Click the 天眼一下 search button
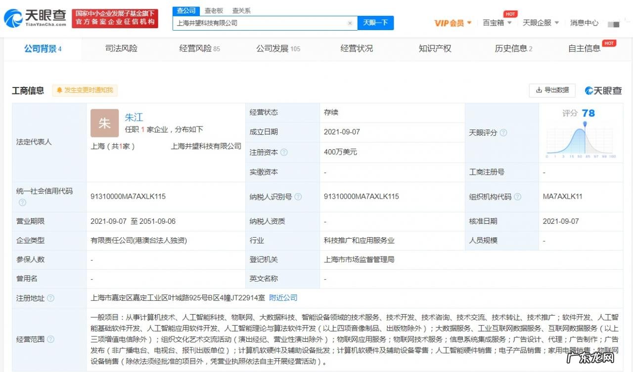Viewport: 633px width, 372px height. (375, 23)
